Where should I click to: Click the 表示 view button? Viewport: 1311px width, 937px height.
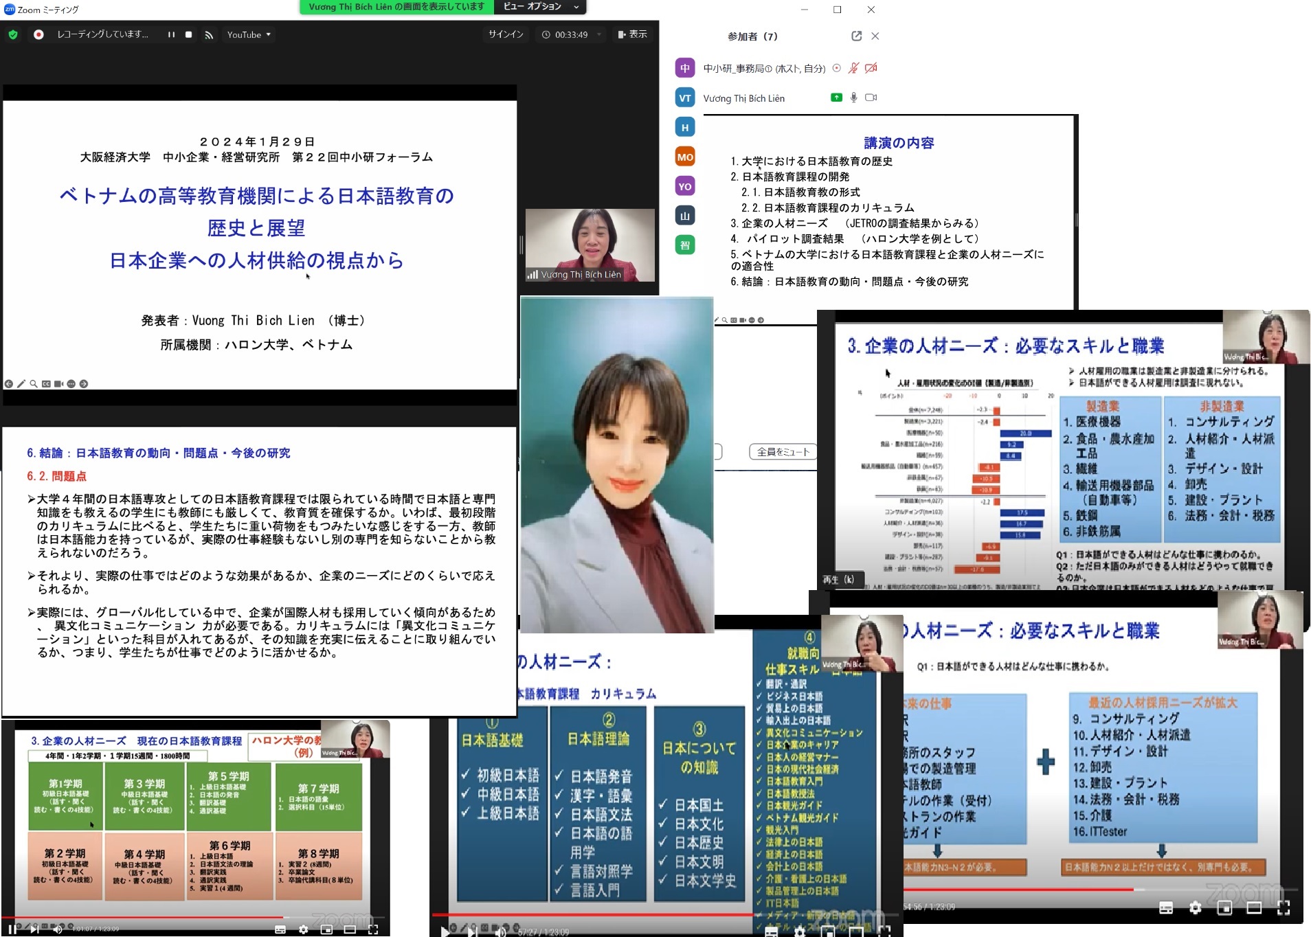point(632,34)
